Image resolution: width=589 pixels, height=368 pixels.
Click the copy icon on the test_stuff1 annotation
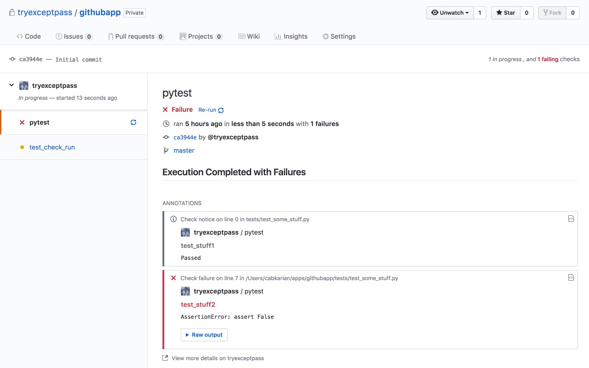pos(571,218)
